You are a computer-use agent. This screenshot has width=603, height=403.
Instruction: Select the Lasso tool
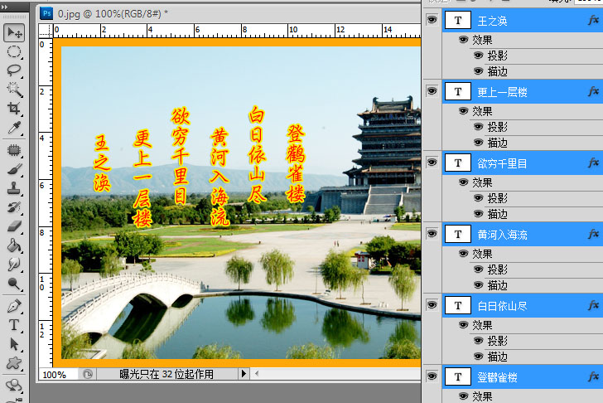tap(14, 70)
